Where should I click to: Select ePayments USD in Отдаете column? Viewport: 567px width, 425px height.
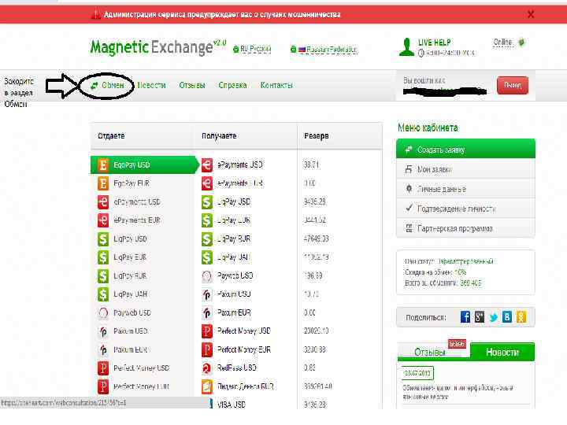129,202
